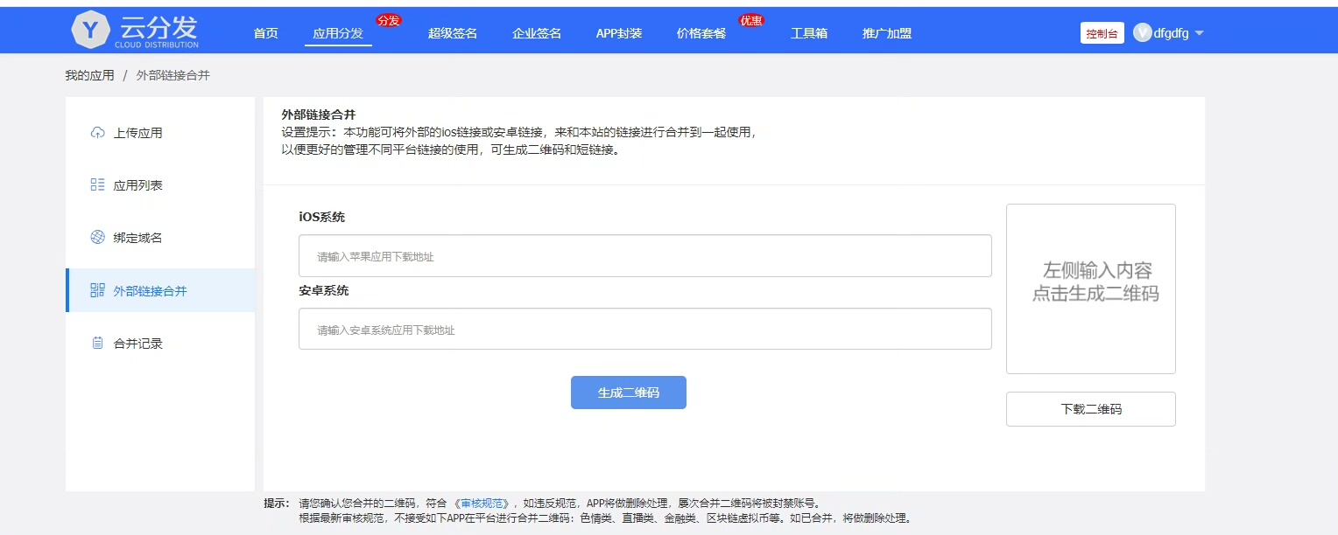Expand the dfgdfg account dropdown arrow
The height and width of the screenshot is (535, 1338).
click(1200, 33)
